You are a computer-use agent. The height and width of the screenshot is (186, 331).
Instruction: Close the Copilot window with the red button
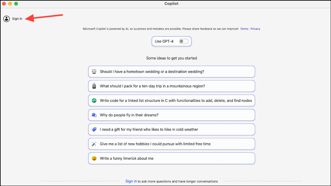point(4,4)
